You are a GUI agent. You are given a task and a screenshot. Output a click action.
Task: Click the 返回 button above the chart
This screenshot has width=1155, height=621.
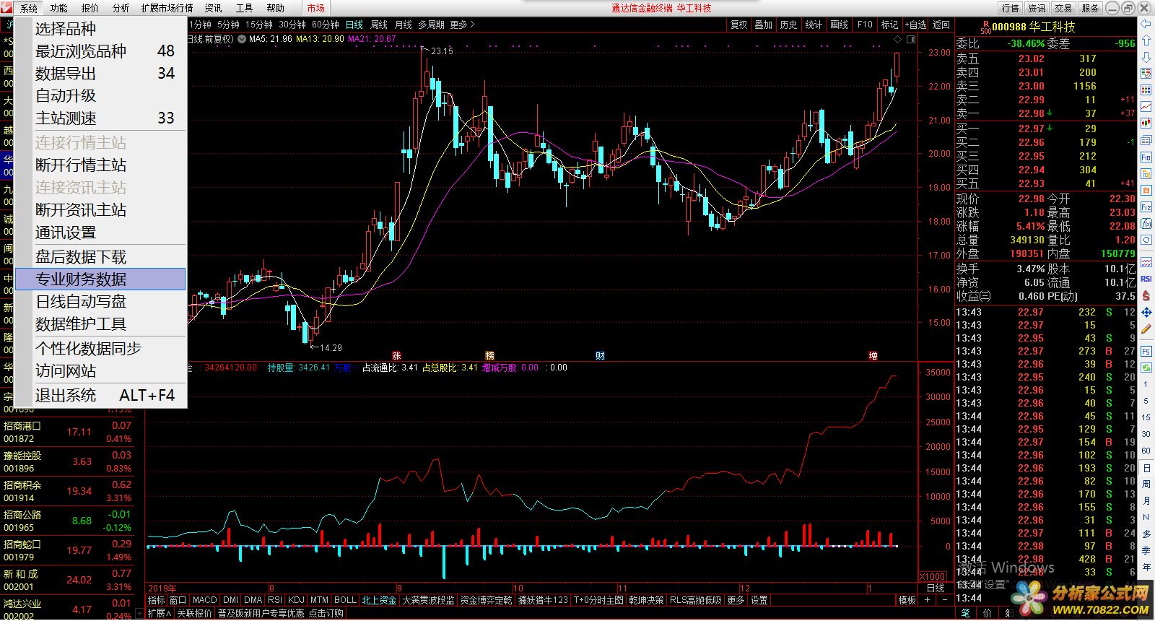941,25
